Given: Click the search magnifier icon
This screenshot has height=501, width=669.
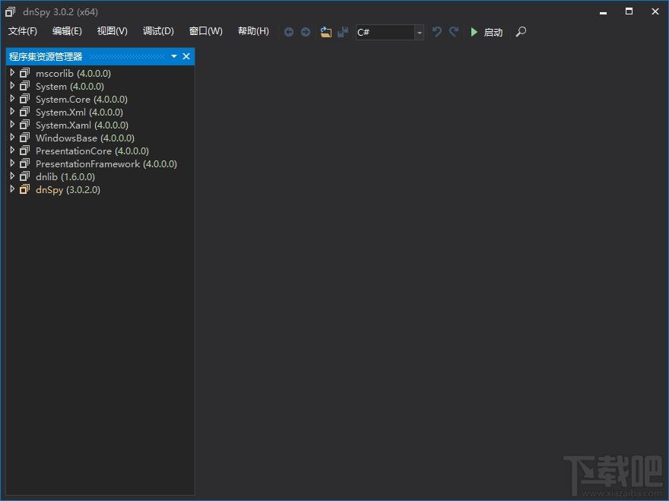Looking at the screenshot, I should (x=521, y=32).
